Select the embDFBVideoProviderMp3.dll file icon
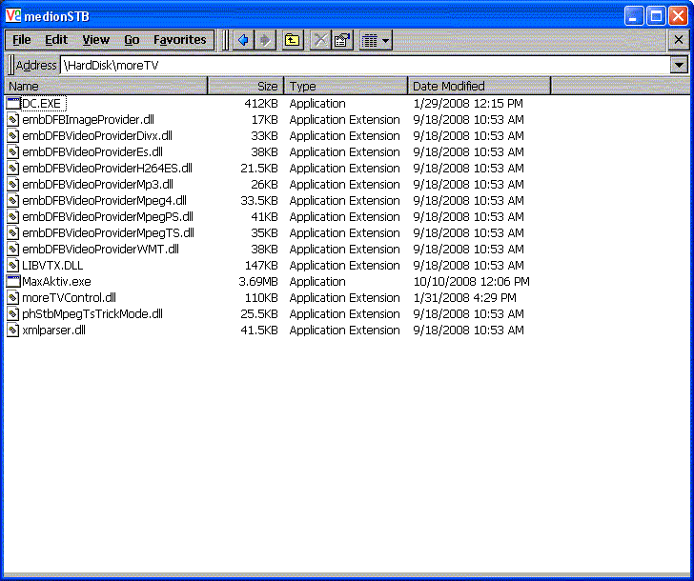Screen dimensions: 694x581 coord(13,185)
